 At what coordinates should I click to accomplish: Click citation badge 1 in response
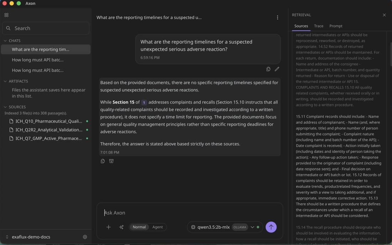[144, 102]
